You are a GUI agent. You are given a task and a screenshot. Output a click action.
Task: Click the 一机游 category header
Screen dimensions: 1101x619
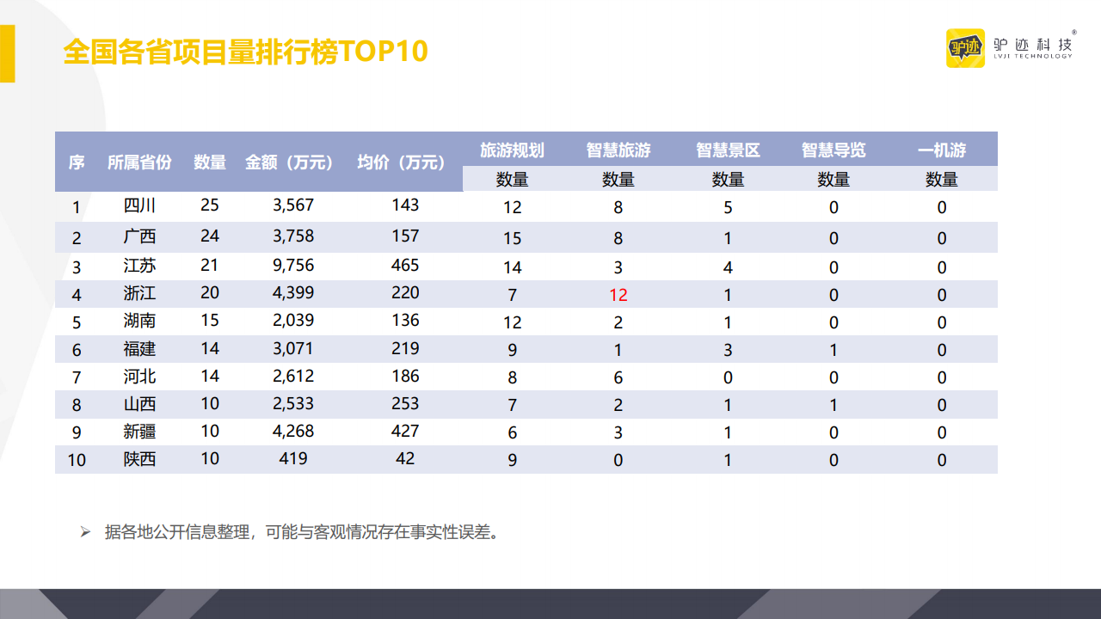(942, 150)
